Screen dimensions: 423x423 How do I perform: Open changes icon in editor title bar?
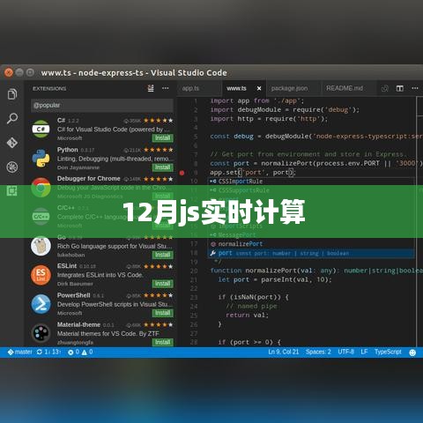(x=385, y=88)
